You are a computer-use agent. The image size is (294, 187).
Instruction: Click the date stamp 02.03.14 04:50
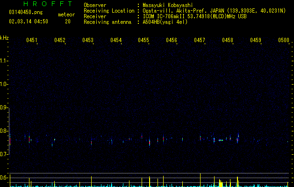point(29,22)
